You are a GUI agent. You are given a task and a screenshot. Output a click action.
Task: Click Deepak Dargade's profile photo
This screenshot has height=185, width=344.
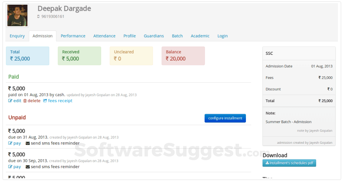17,15
